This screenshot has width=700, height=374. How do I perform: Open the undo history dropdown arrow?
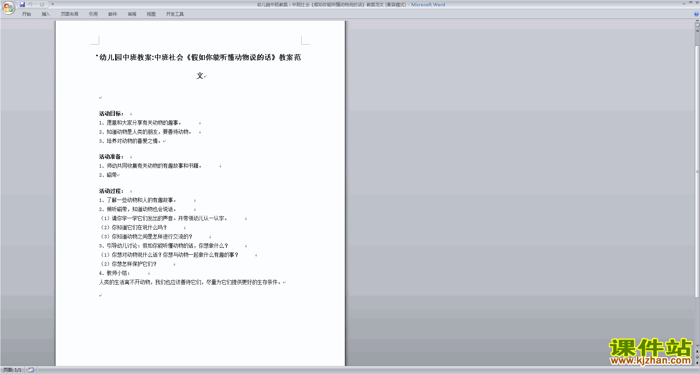pos(35,4)
